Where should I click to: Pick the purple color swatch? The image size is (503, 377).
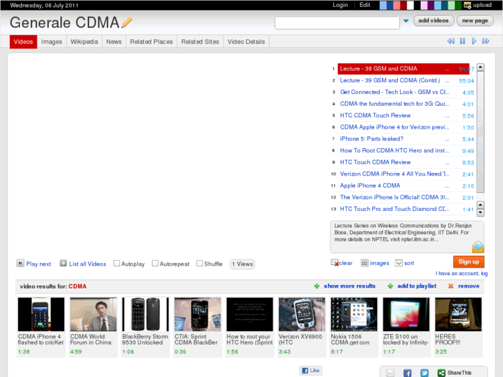pos(430,5)
